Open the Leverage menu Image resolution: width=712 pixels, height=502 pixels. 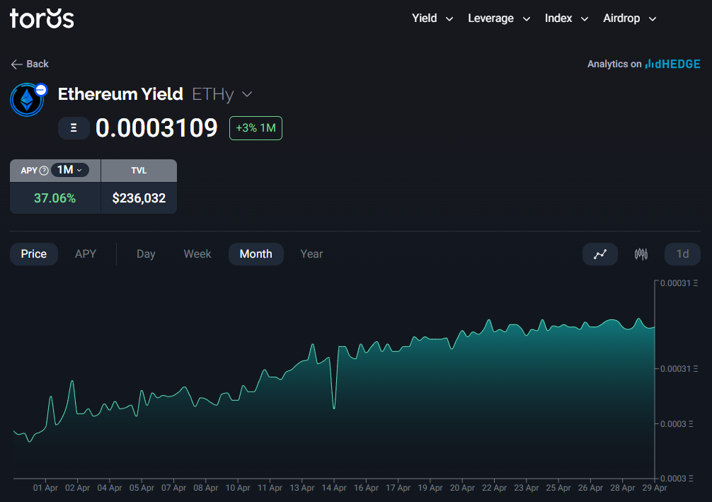[498, 18]
